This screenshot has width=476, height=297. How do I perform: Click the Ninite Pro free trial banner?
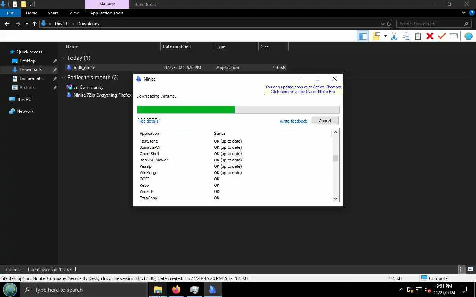[x=303, y=89]
